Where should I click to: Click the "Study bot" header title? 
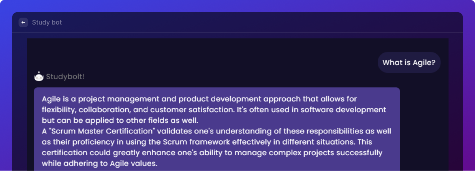(x=47, y=23)
